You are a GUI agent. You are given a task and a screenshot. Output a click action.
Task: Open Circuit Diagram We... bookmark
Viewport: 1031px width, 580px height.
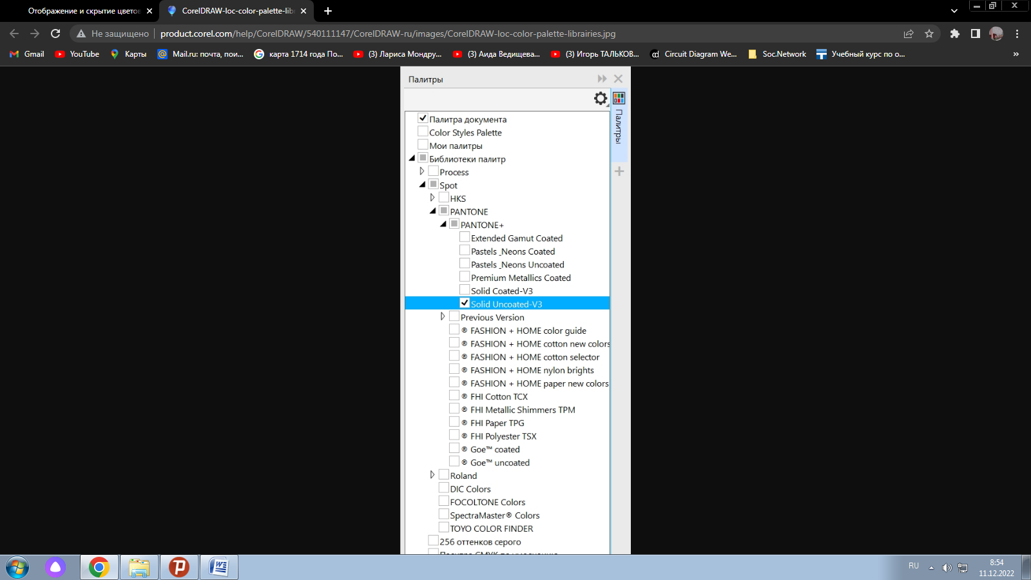693,54
